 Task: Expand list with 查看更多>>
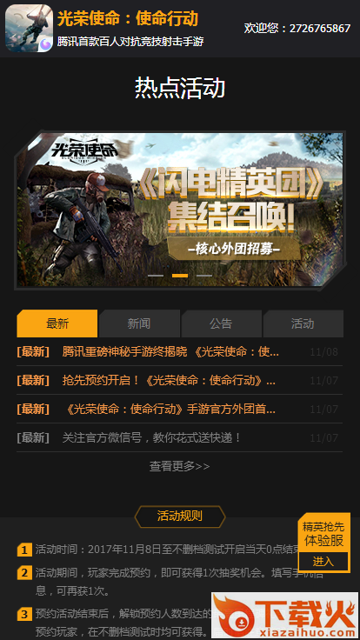click(180, 466)
